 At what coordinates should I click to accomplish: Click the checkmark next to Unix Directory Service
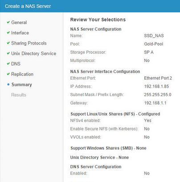(x=8, y=53)
